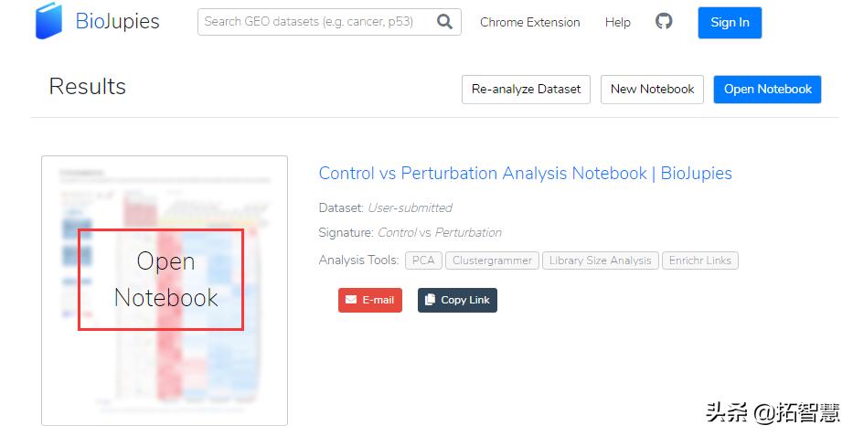Screen dimensions: 853x436
Task: Click the search magnifier icon
Action: 444,22
